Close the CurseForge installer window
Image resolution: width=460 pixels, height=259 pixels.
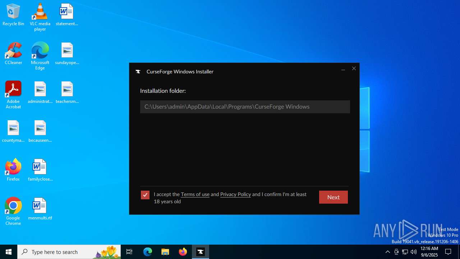[354, 69]
